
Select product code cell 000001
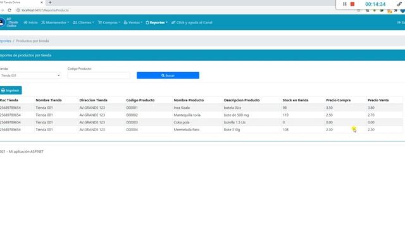132,108
